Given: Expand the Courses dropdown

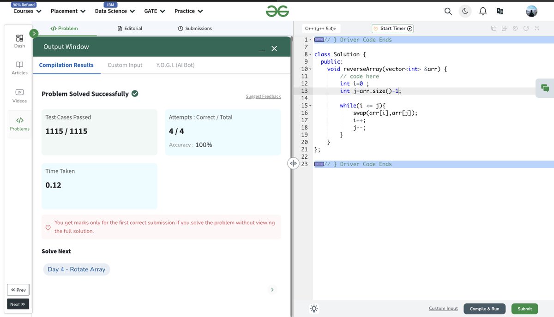Looking at the screenshot, I should point(27,11).
